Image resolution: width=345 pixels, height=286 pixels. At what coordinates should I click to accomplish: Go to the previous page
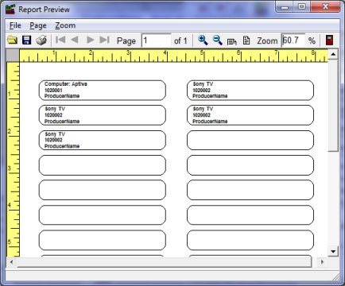[x=75, y=40]
